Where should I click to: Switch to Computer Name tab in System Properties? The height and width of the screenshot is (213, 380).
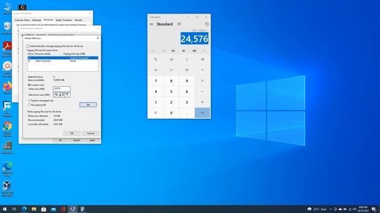click(x=22, y=20)
